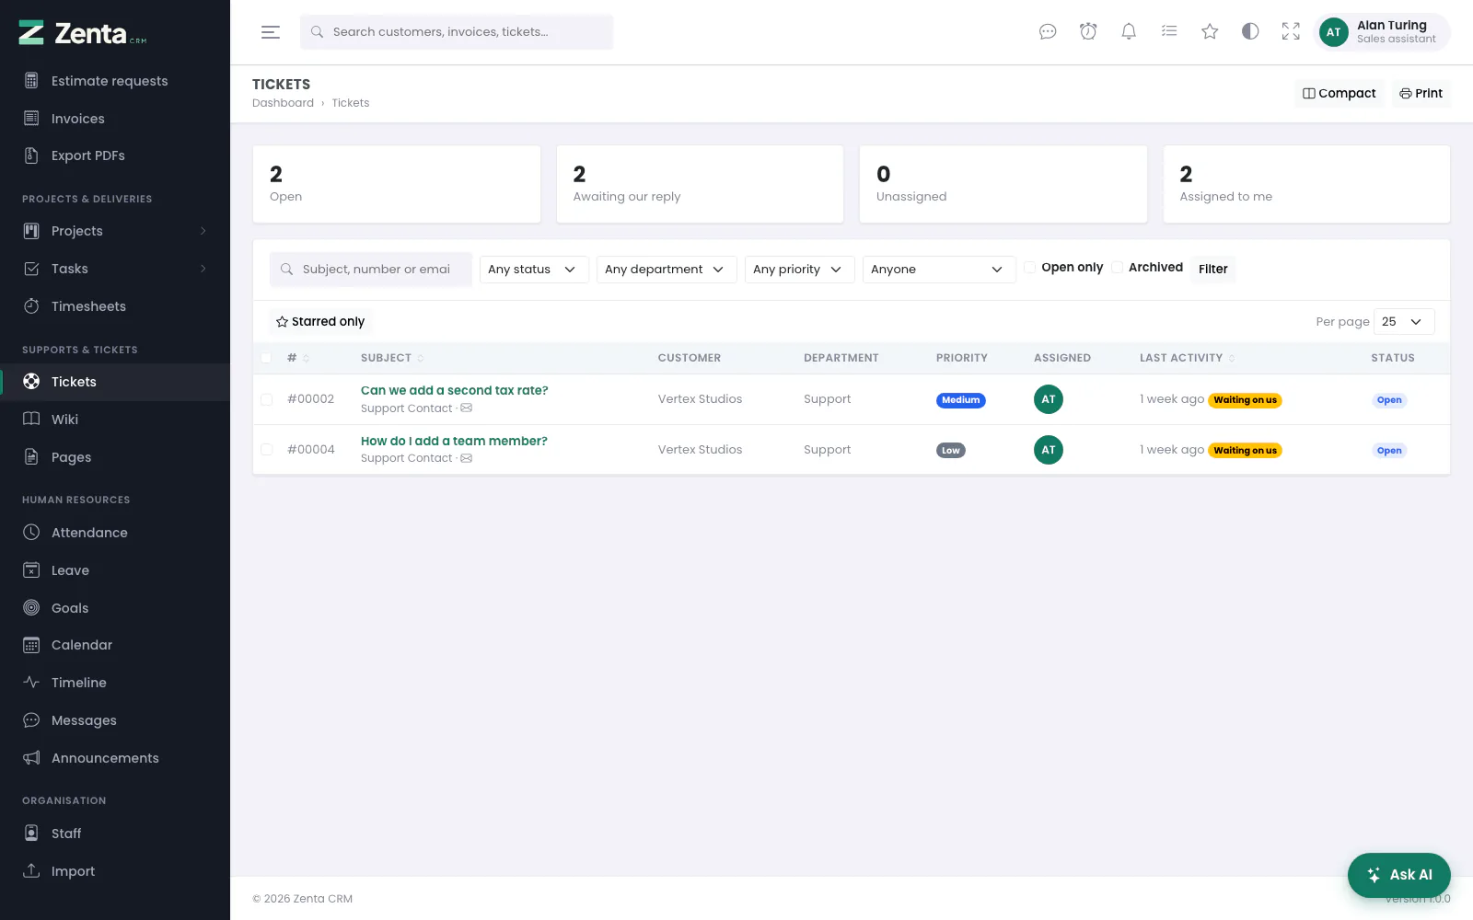Open the favorites star icon in header
Viewport: 1473px width, 920px height.
point(1210,32)
